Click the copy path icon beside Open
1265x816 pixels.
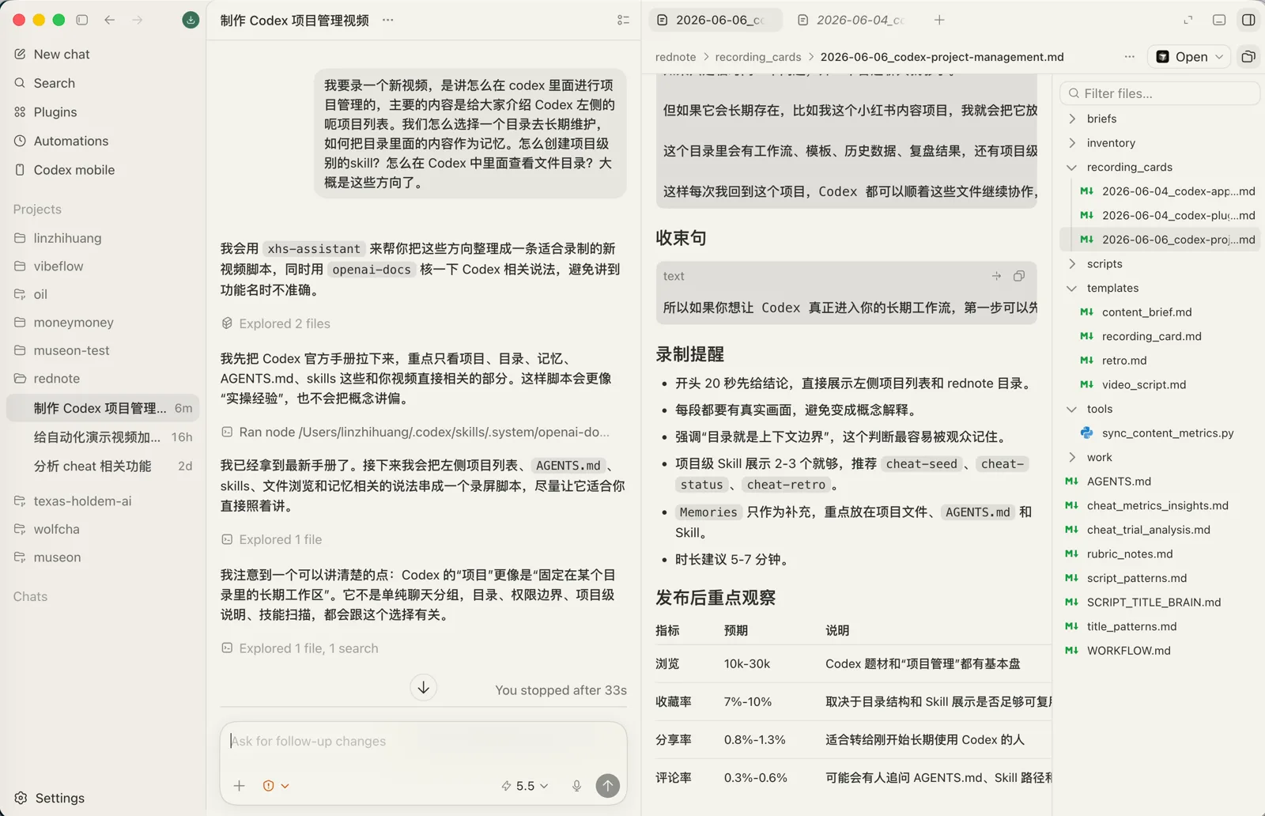pyautogui.click(x=1248, y=56)
